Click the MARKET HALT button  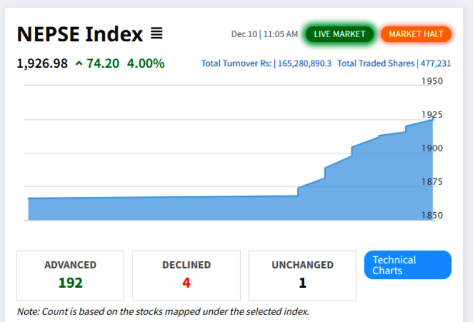click(x=416, y=34)
